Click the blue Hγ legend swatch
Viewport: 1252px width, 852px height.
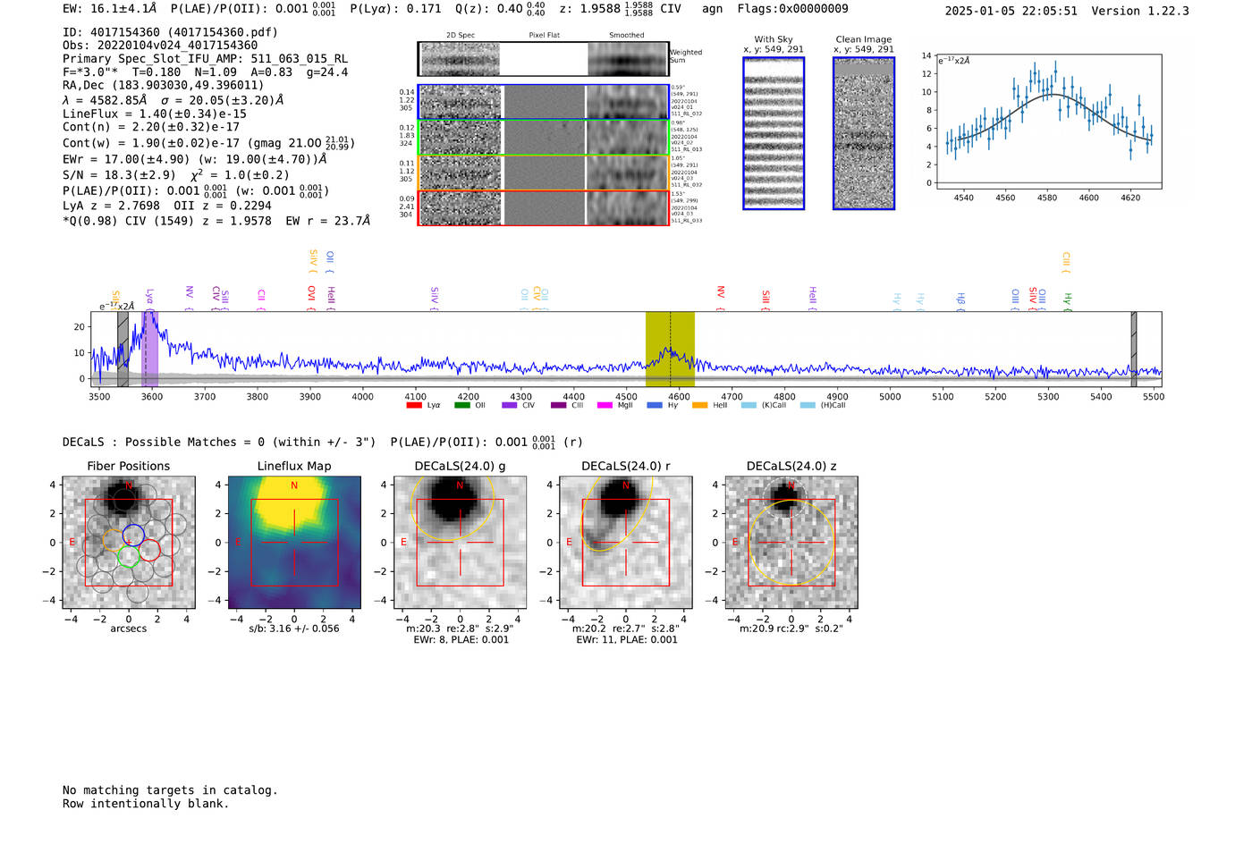[654, 405]
